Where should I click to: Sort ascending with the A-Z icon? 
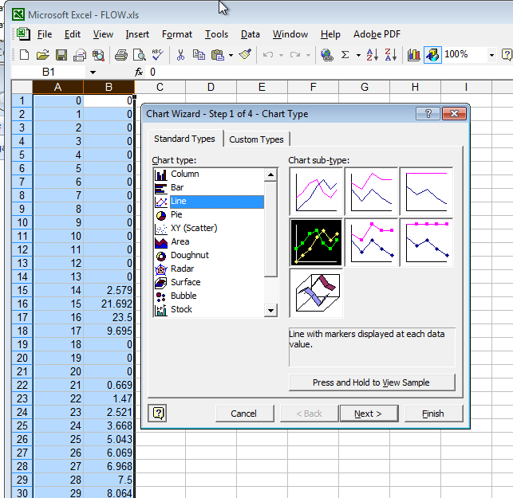(x=373, y=54)
